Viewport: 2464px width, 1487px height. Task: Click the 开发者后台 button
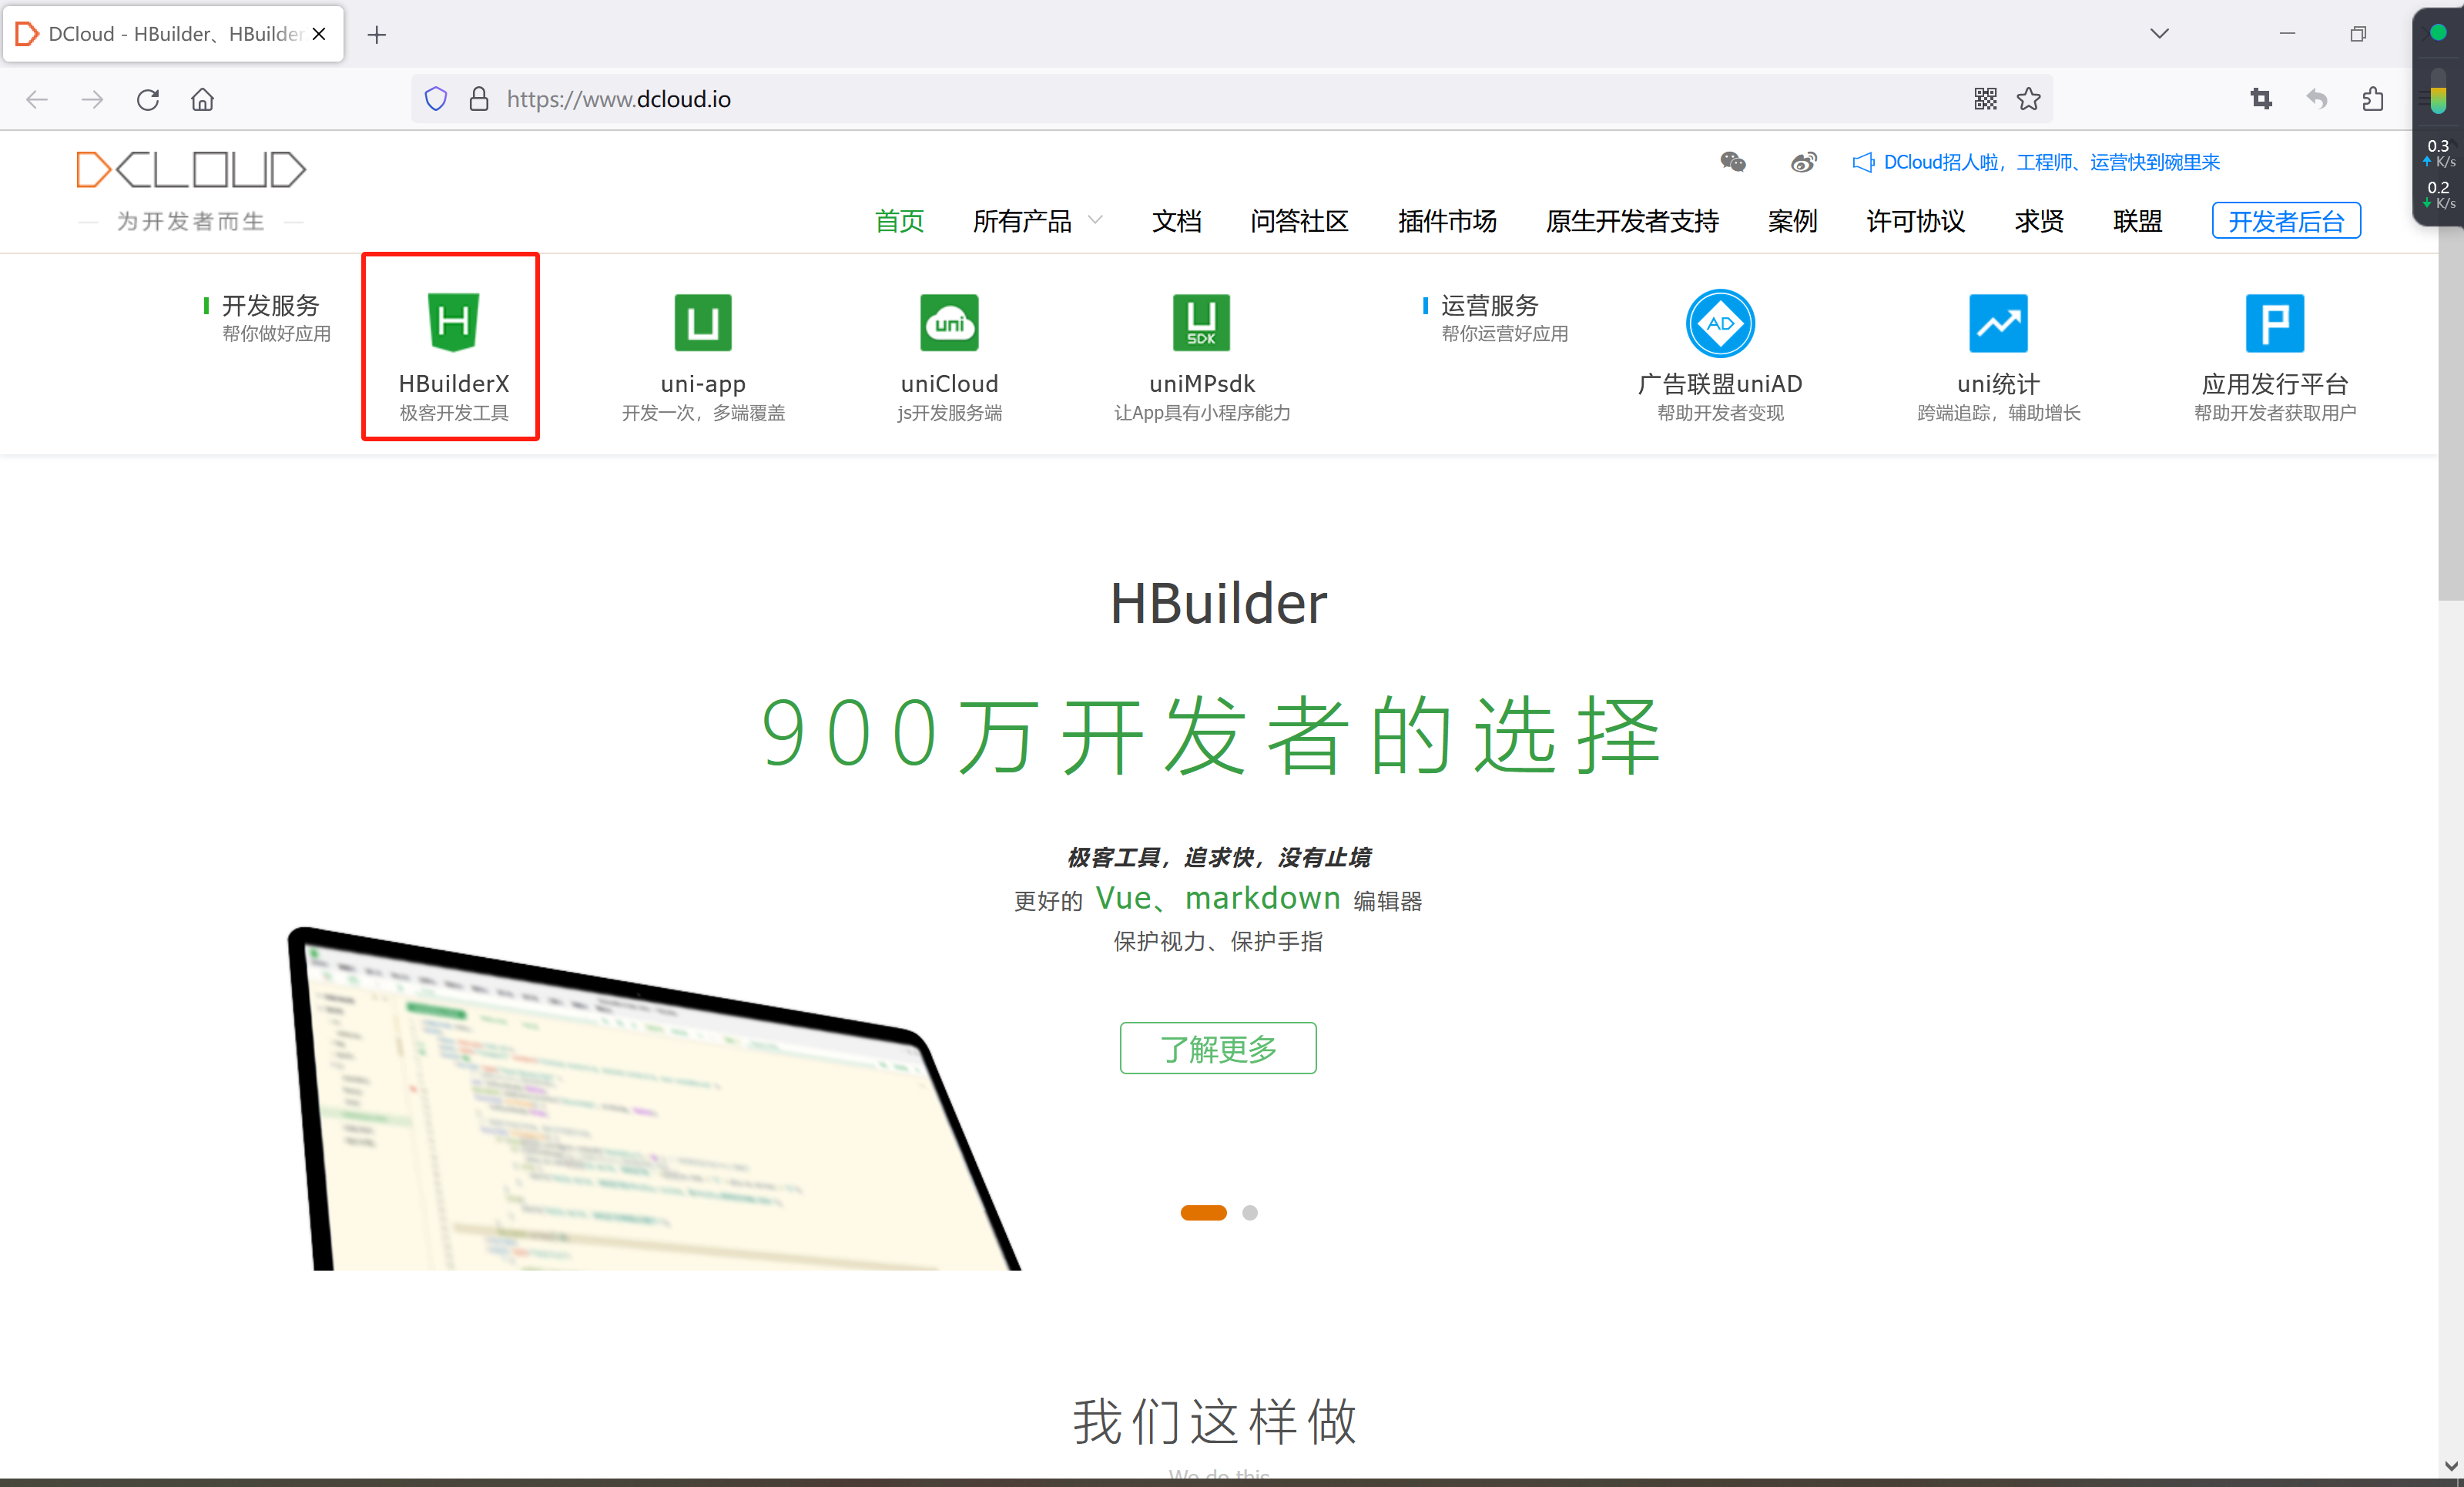click(2286, 221)
